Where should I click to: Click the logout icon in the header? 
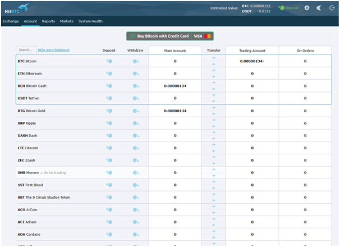point(332,8)
